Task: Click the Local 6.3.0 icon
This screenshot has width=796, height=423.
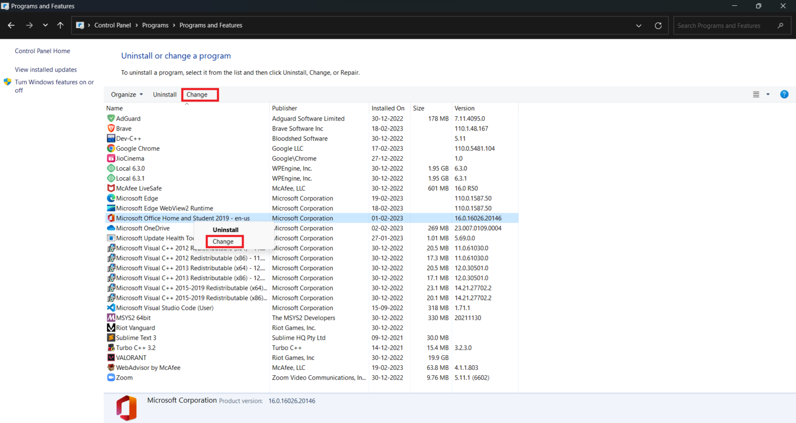Action: [111, 168]
